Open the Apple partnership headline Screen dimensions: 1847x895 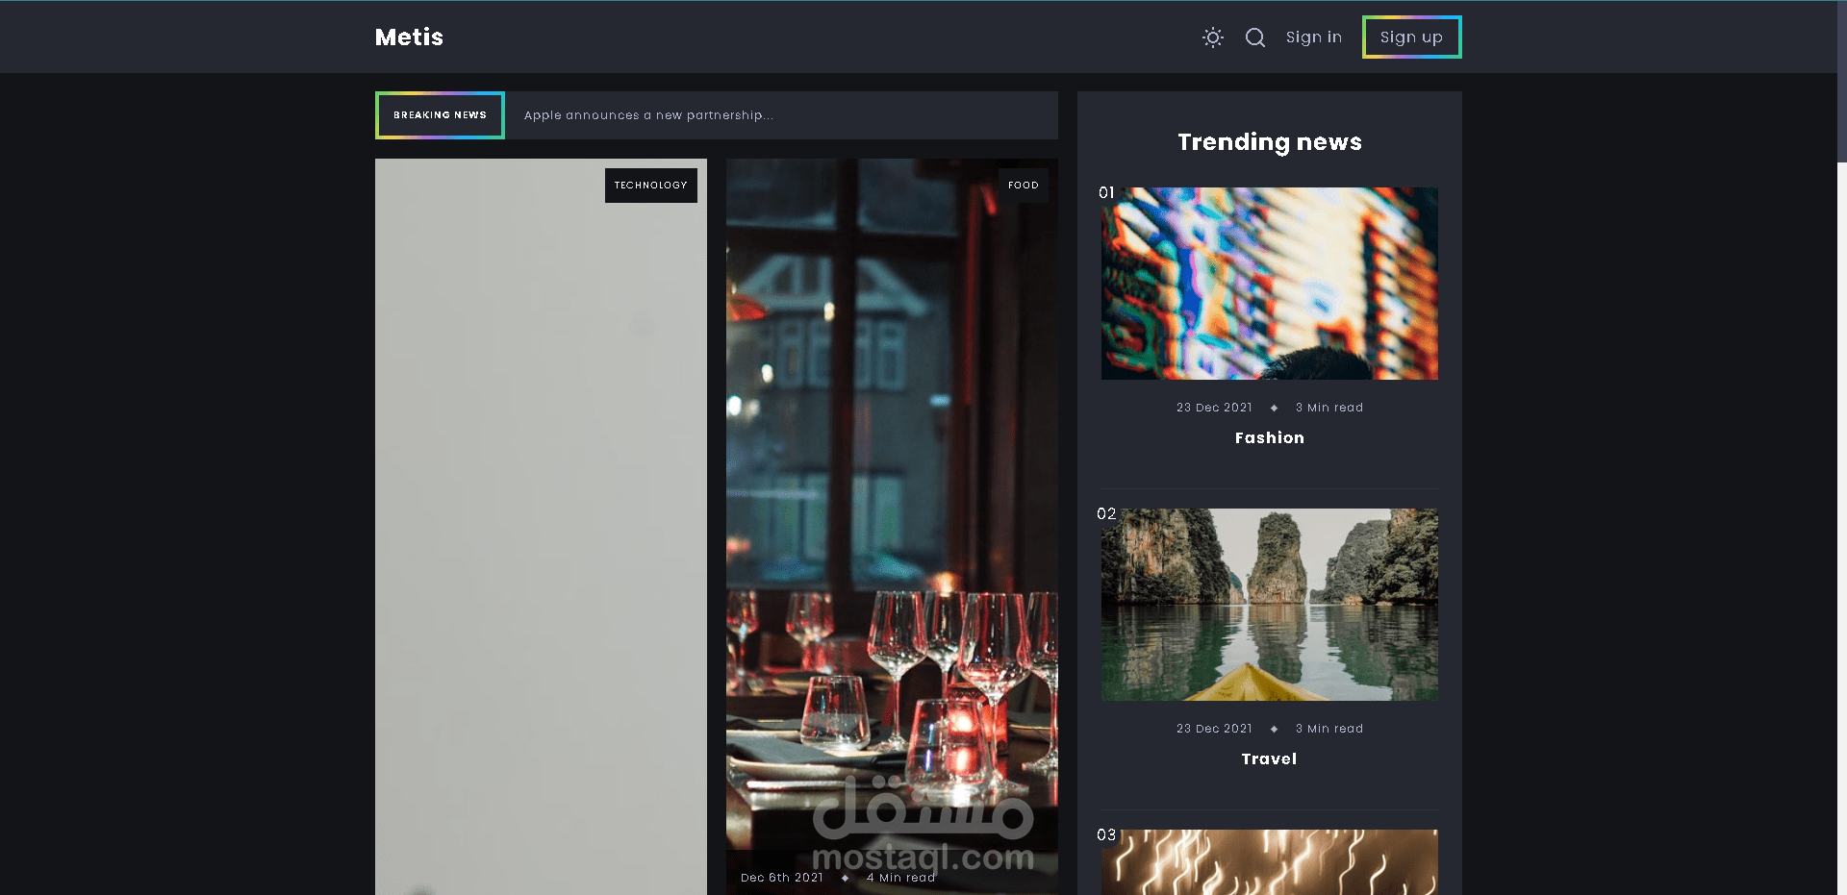648,115
